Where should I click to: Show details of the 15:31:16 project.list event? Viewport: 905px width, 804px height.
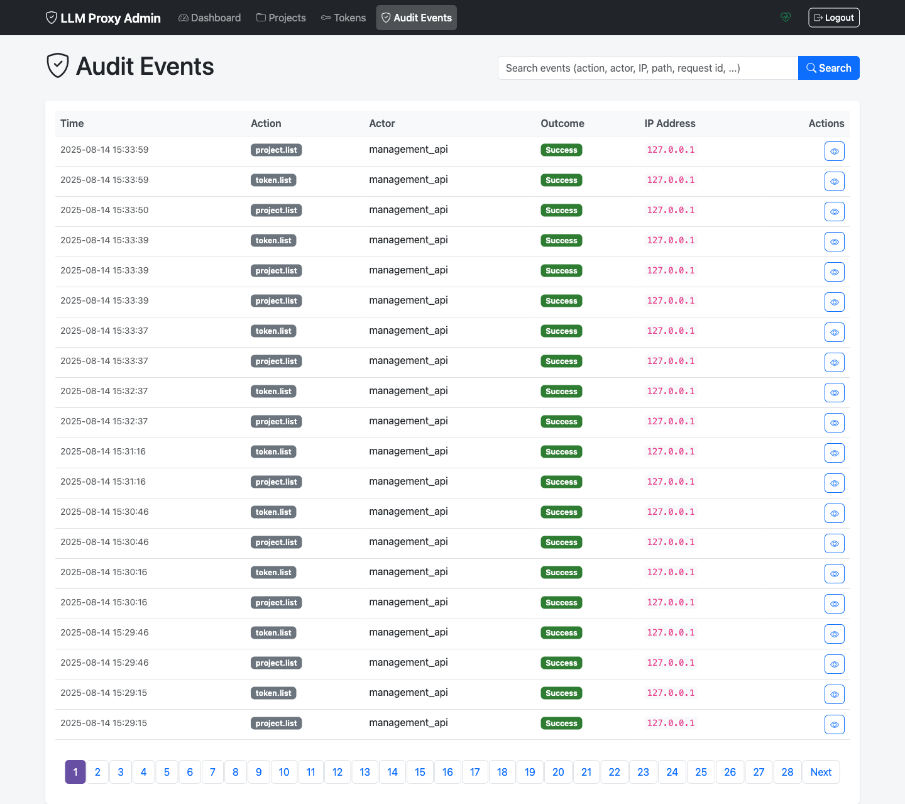(x=834, y=483)
